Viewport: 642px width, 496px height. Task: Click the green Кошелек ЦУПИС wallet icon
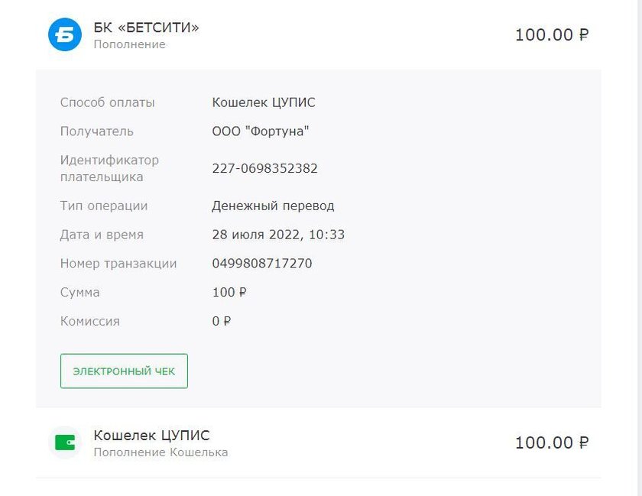pos(65,443)
